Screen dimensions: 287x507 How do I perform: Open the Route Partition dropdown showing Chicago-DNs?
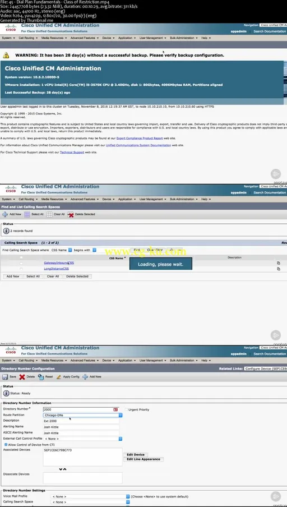pos(83,415)
